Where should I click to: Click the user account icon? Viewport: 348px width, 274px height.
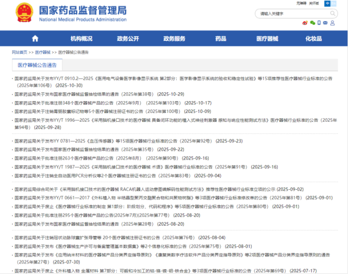(x=333, y=23)
